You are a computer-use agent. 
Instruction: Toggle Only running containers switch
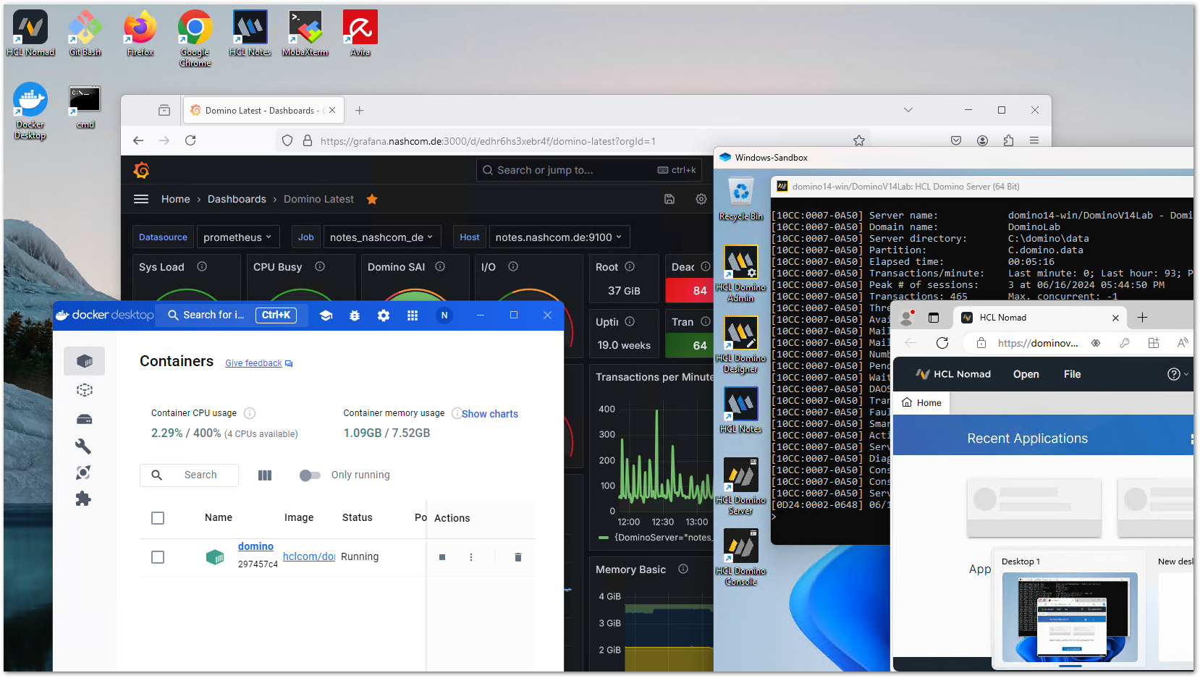310,475
